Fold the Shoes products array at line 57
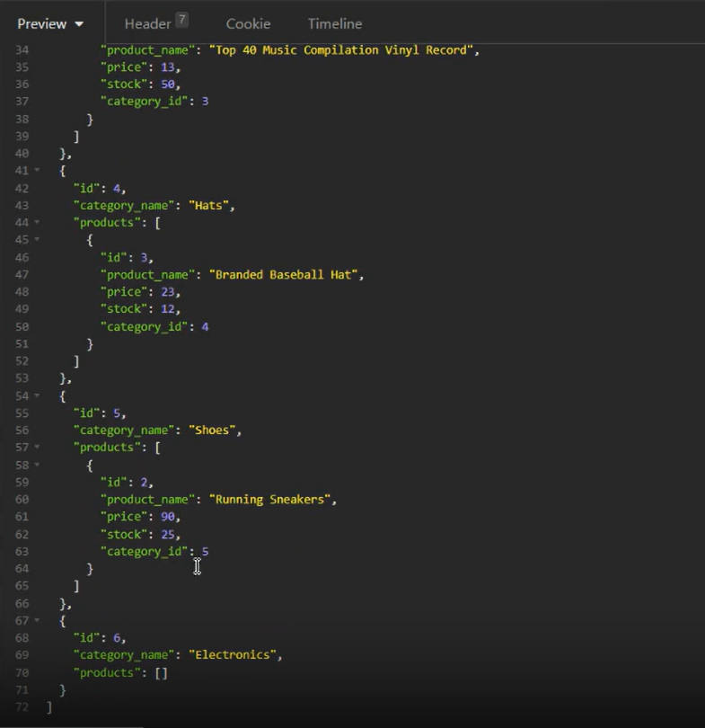This screenshot has height=728, width=705. 37,448
